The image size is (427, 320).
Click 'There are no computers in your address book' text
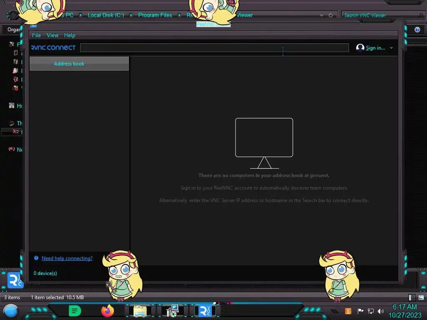tap(264, 175)
